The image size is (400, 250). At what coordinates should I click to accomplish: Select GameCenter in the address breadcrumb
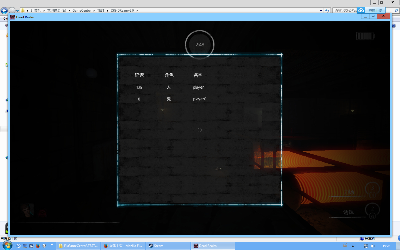82,11
